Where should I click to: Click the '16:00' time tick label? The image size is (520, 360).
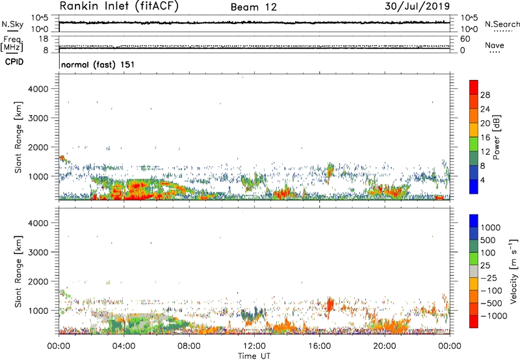pos(319,346)
